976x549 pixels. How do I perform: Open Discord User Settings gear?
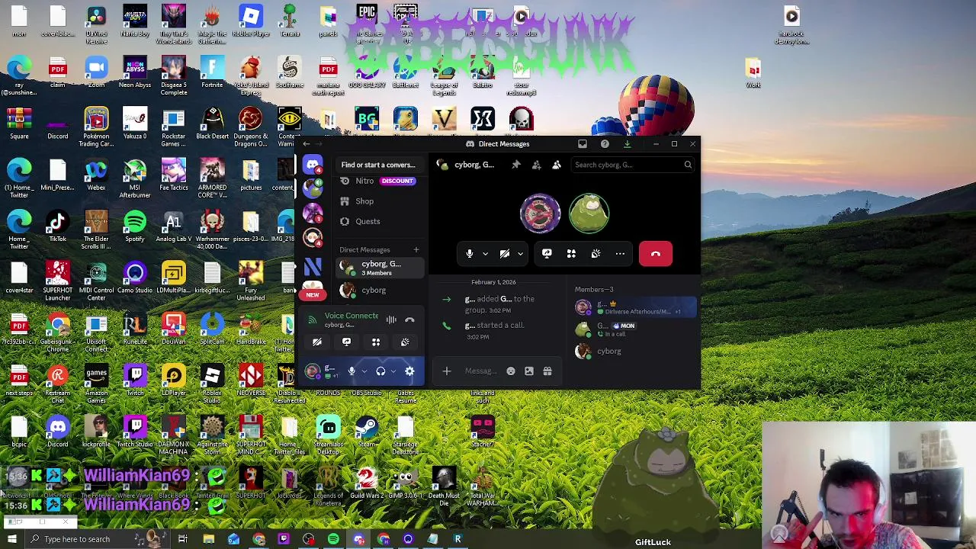tap(409, 371)
